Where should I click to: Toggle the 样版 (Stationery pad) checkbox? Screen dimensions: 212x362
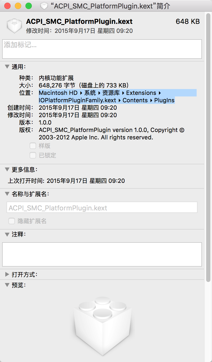coord(33,146)
